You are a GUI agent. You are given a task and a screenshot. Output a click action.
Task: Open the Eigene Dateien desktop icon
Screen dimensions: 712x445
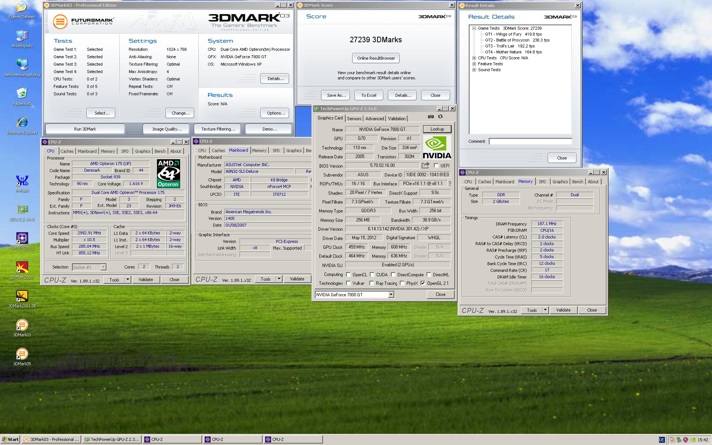pyautogui.click(x=22, y=10)
